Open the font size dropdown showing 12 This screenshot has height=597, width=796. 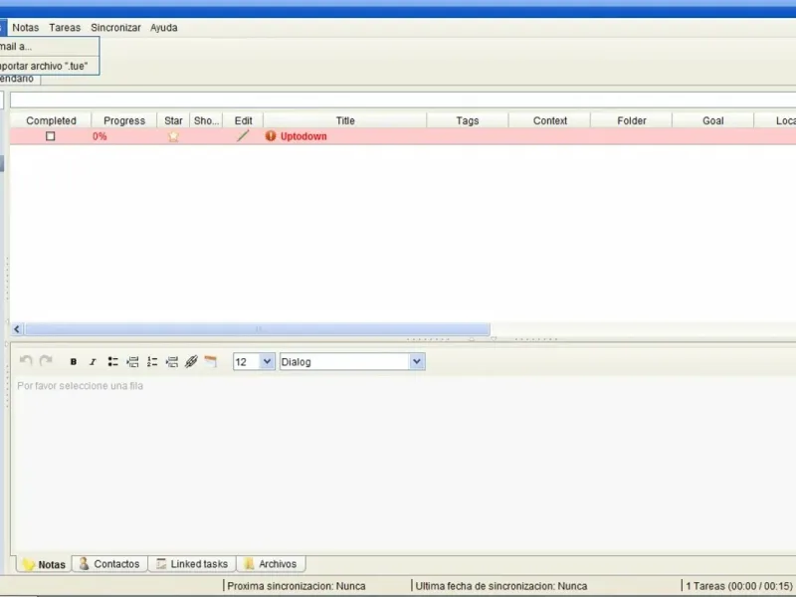267,361
